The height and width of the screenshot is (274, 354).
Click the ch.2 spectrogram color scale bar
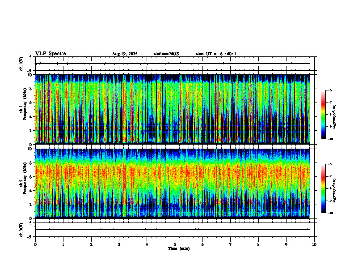point(323,188)
